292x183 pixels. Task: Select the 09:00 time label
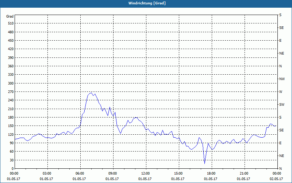pos(113,173)
